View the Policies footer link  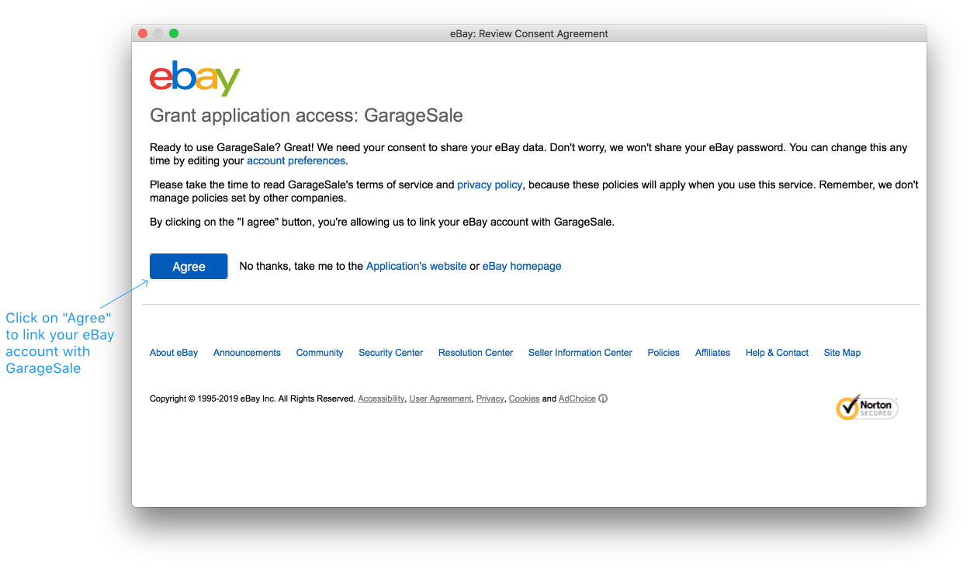pos(663,353)
